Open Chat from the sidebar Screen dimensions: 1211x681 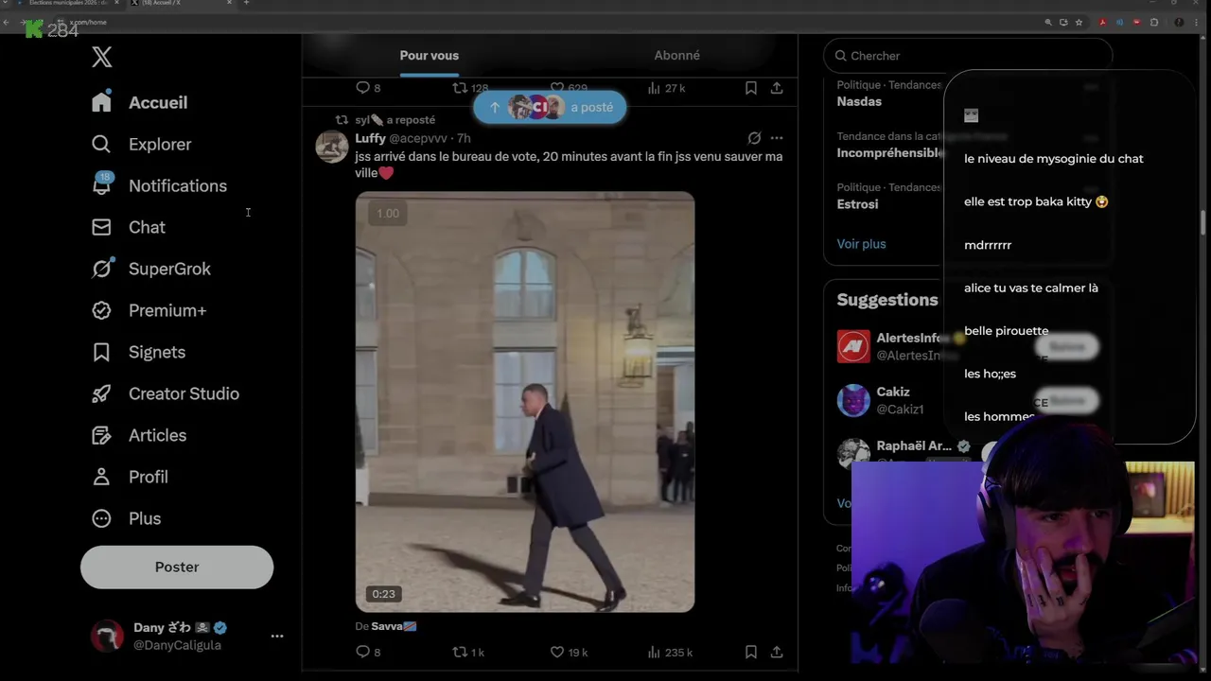click(x=128, y=227)
